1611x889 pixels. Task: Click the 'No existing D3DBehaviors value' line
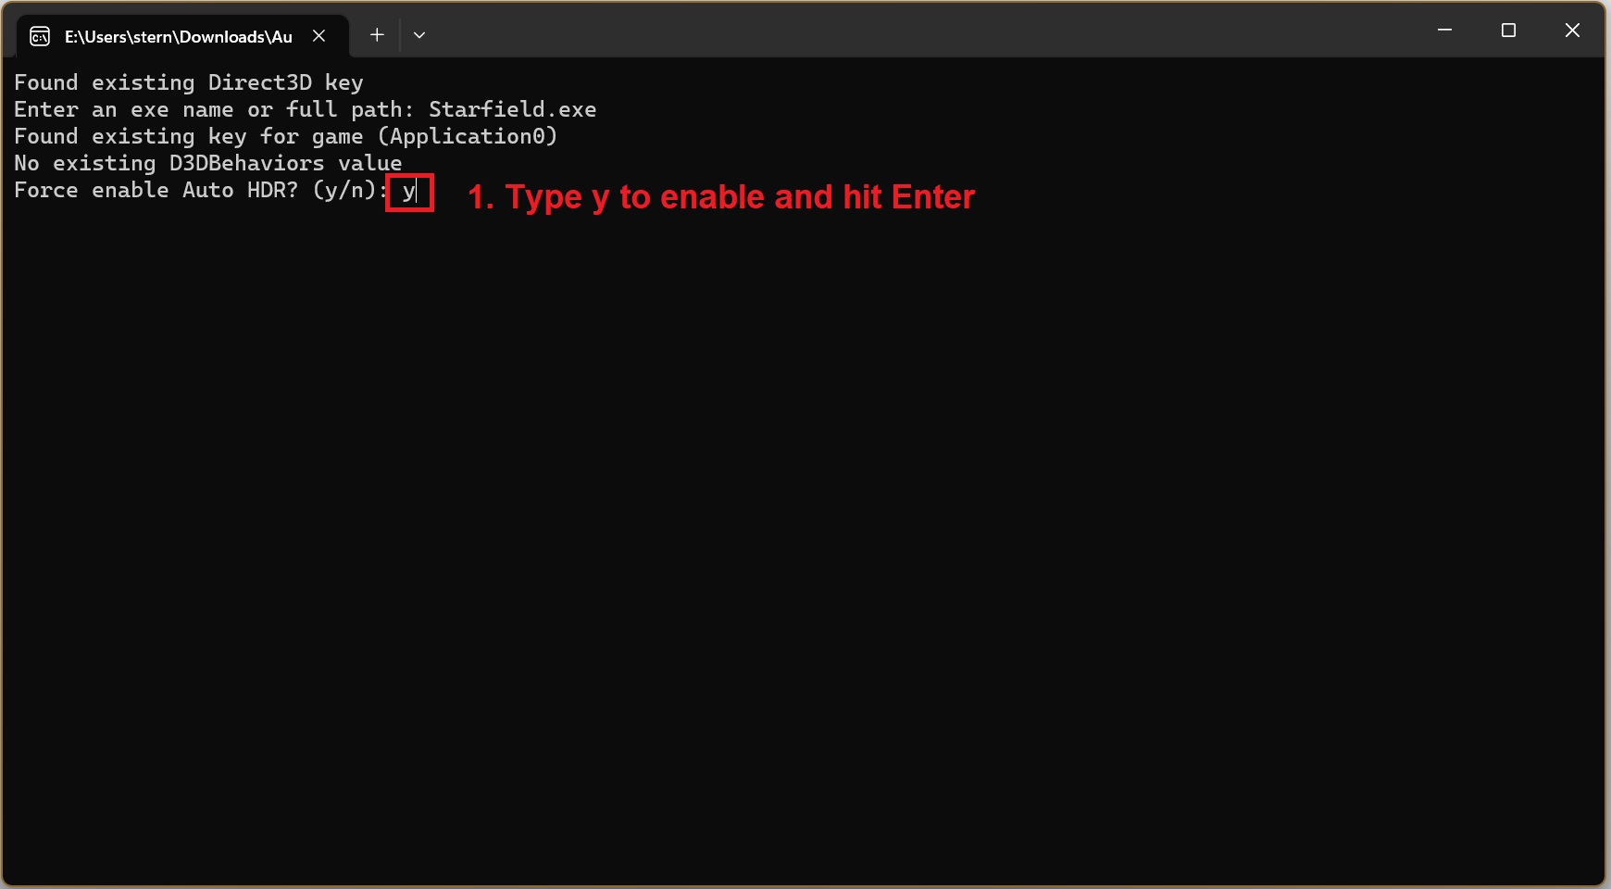click(207, 163)
